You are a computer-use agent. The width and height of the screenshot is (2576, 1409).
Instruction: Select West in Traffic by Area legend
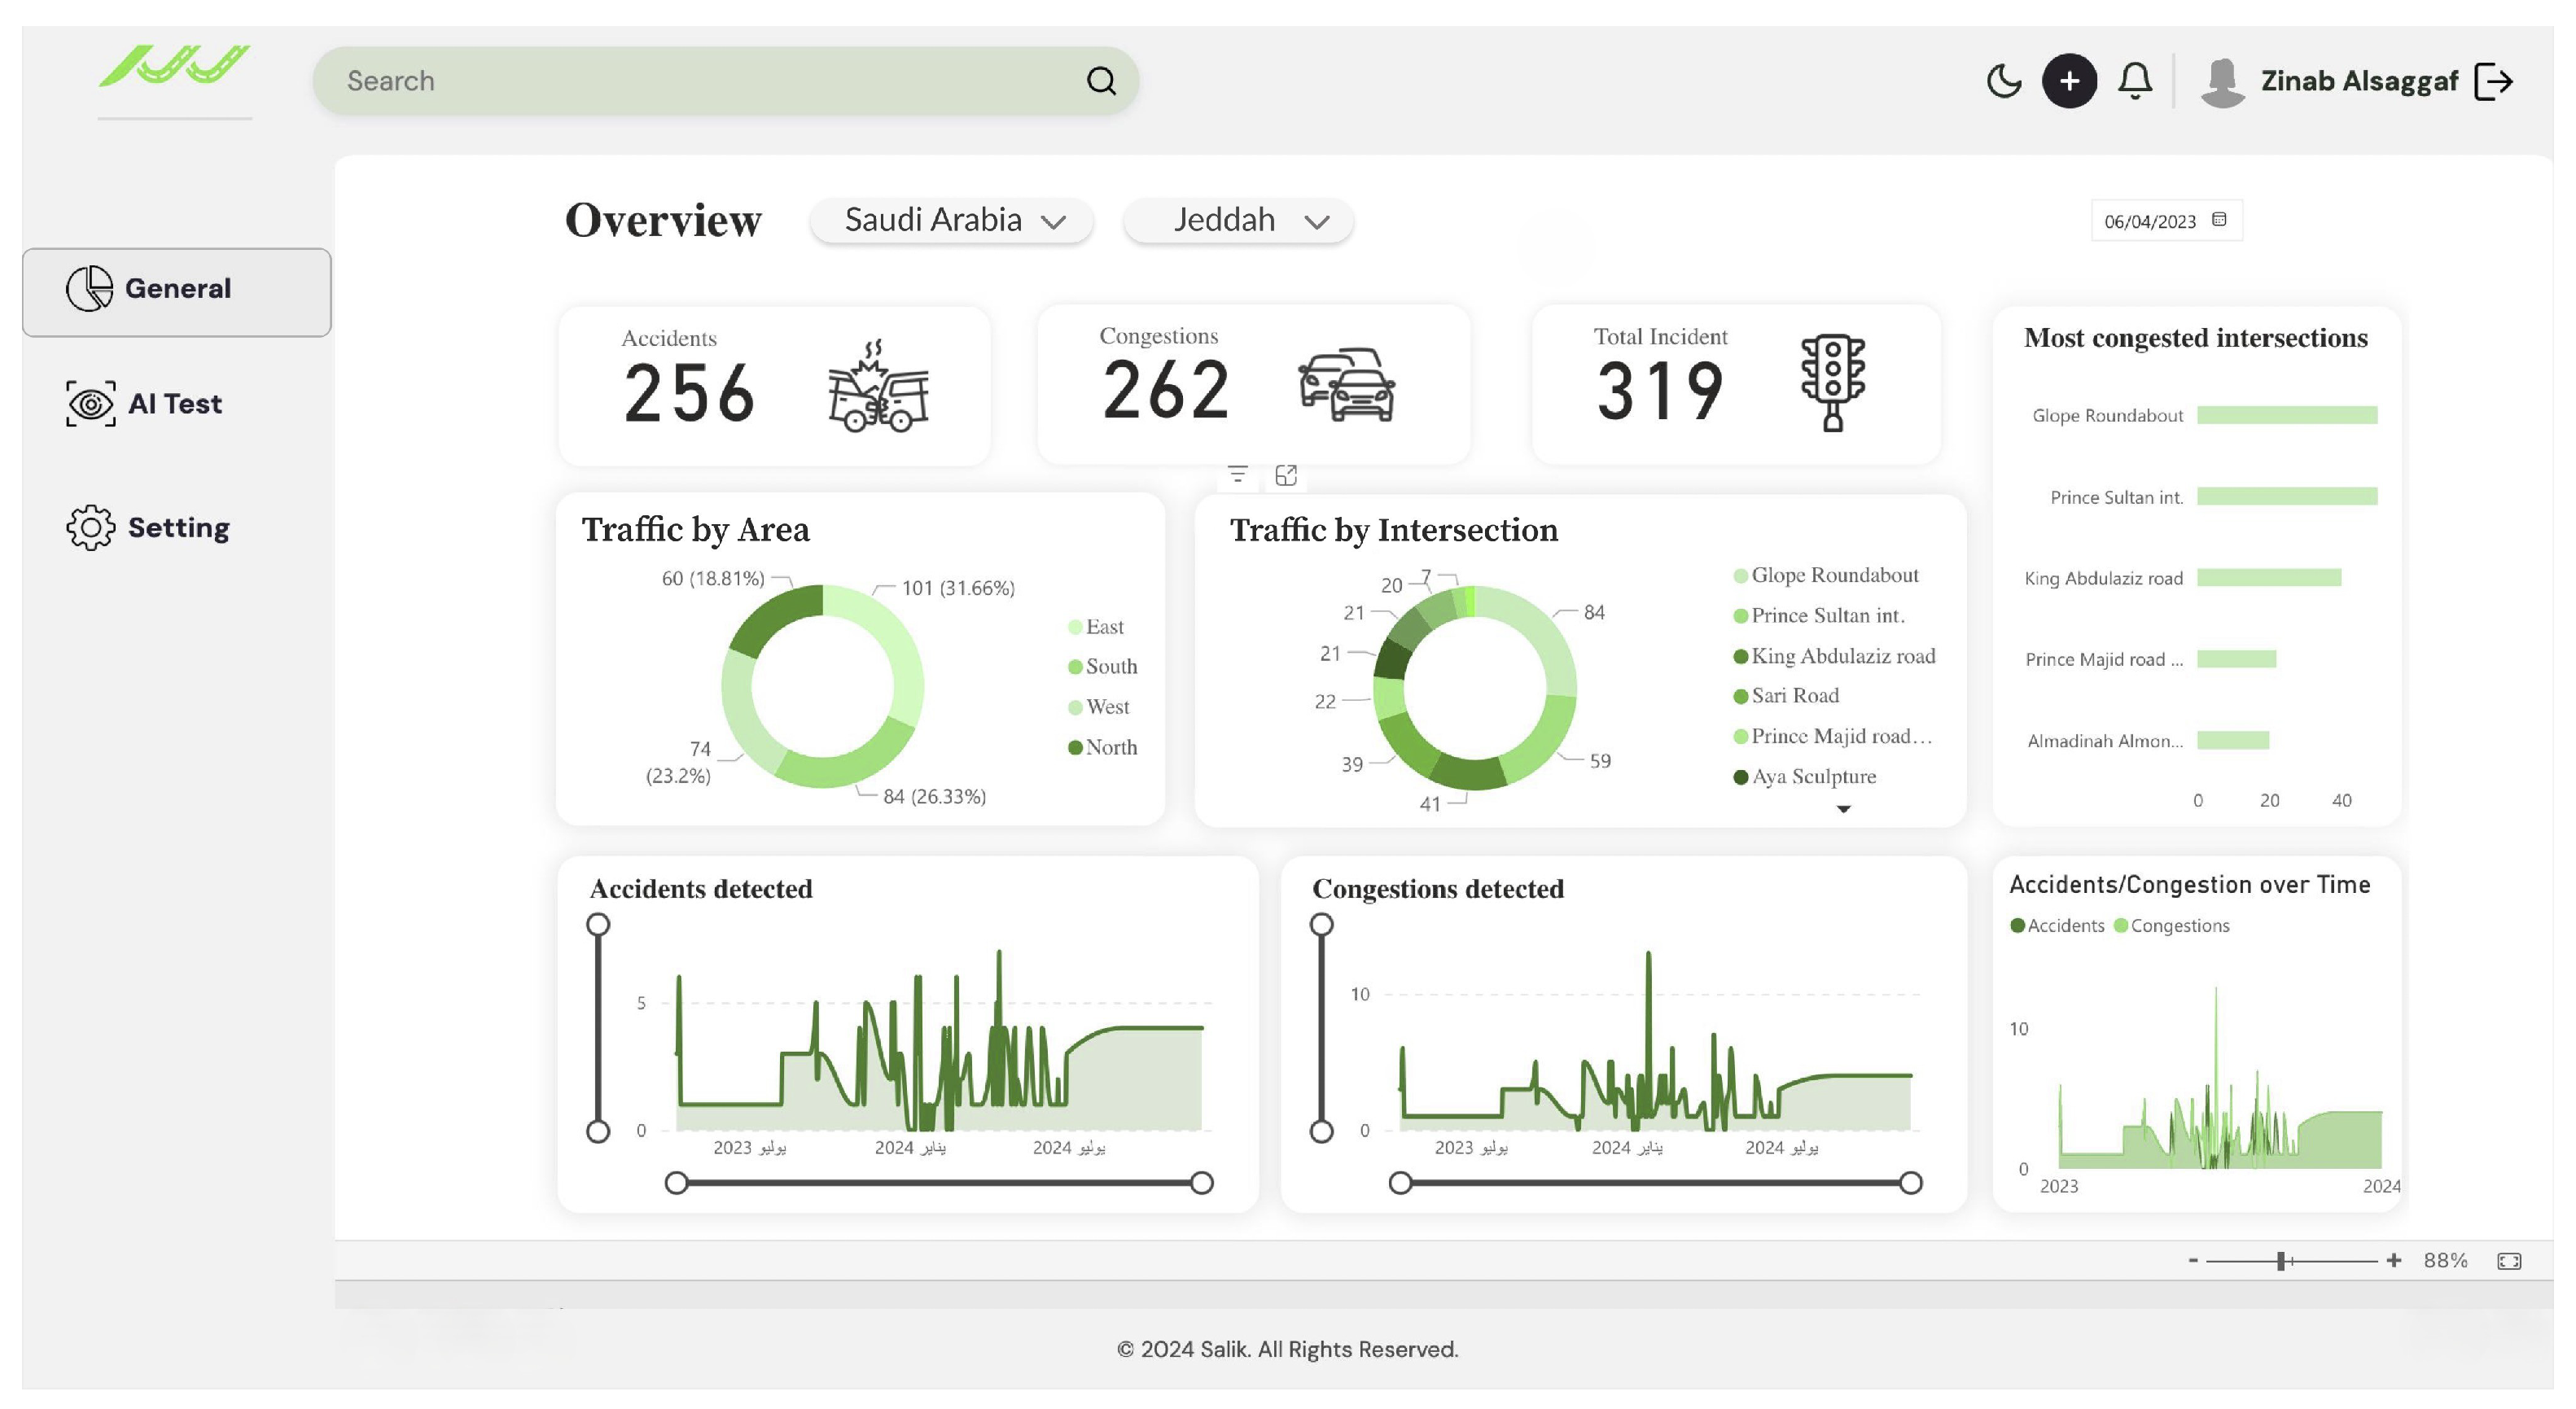1098,707
